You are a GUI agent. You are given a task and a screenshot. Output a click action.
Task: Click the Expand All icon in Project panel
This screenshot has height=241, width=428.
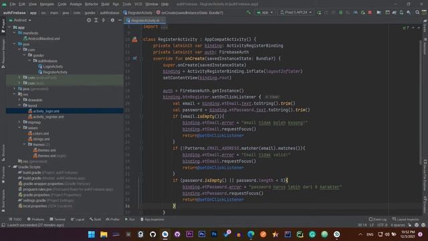coord(96,20)
